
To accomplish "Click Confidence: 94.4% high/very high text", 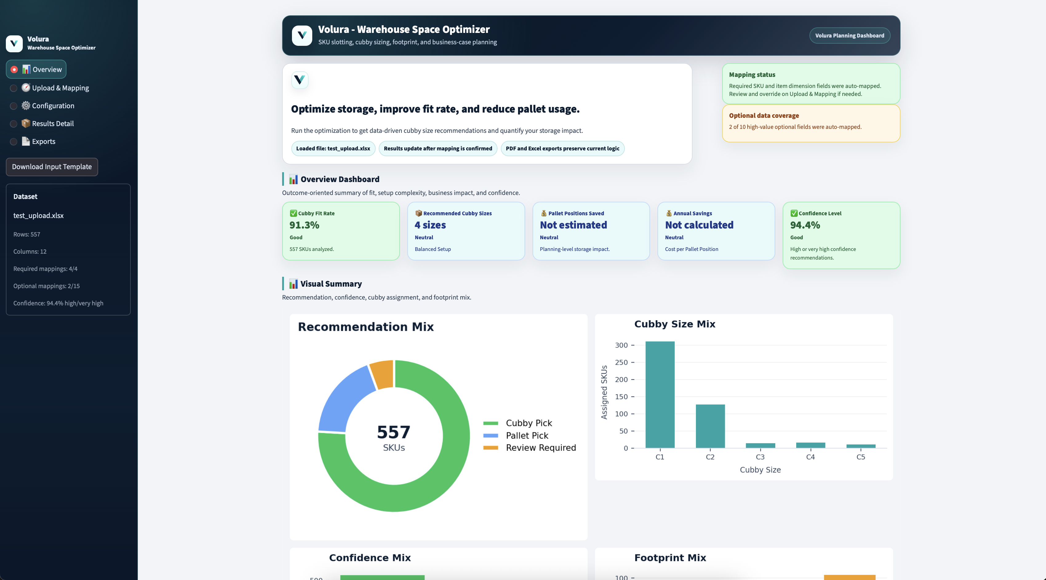I will click(58, 303).
